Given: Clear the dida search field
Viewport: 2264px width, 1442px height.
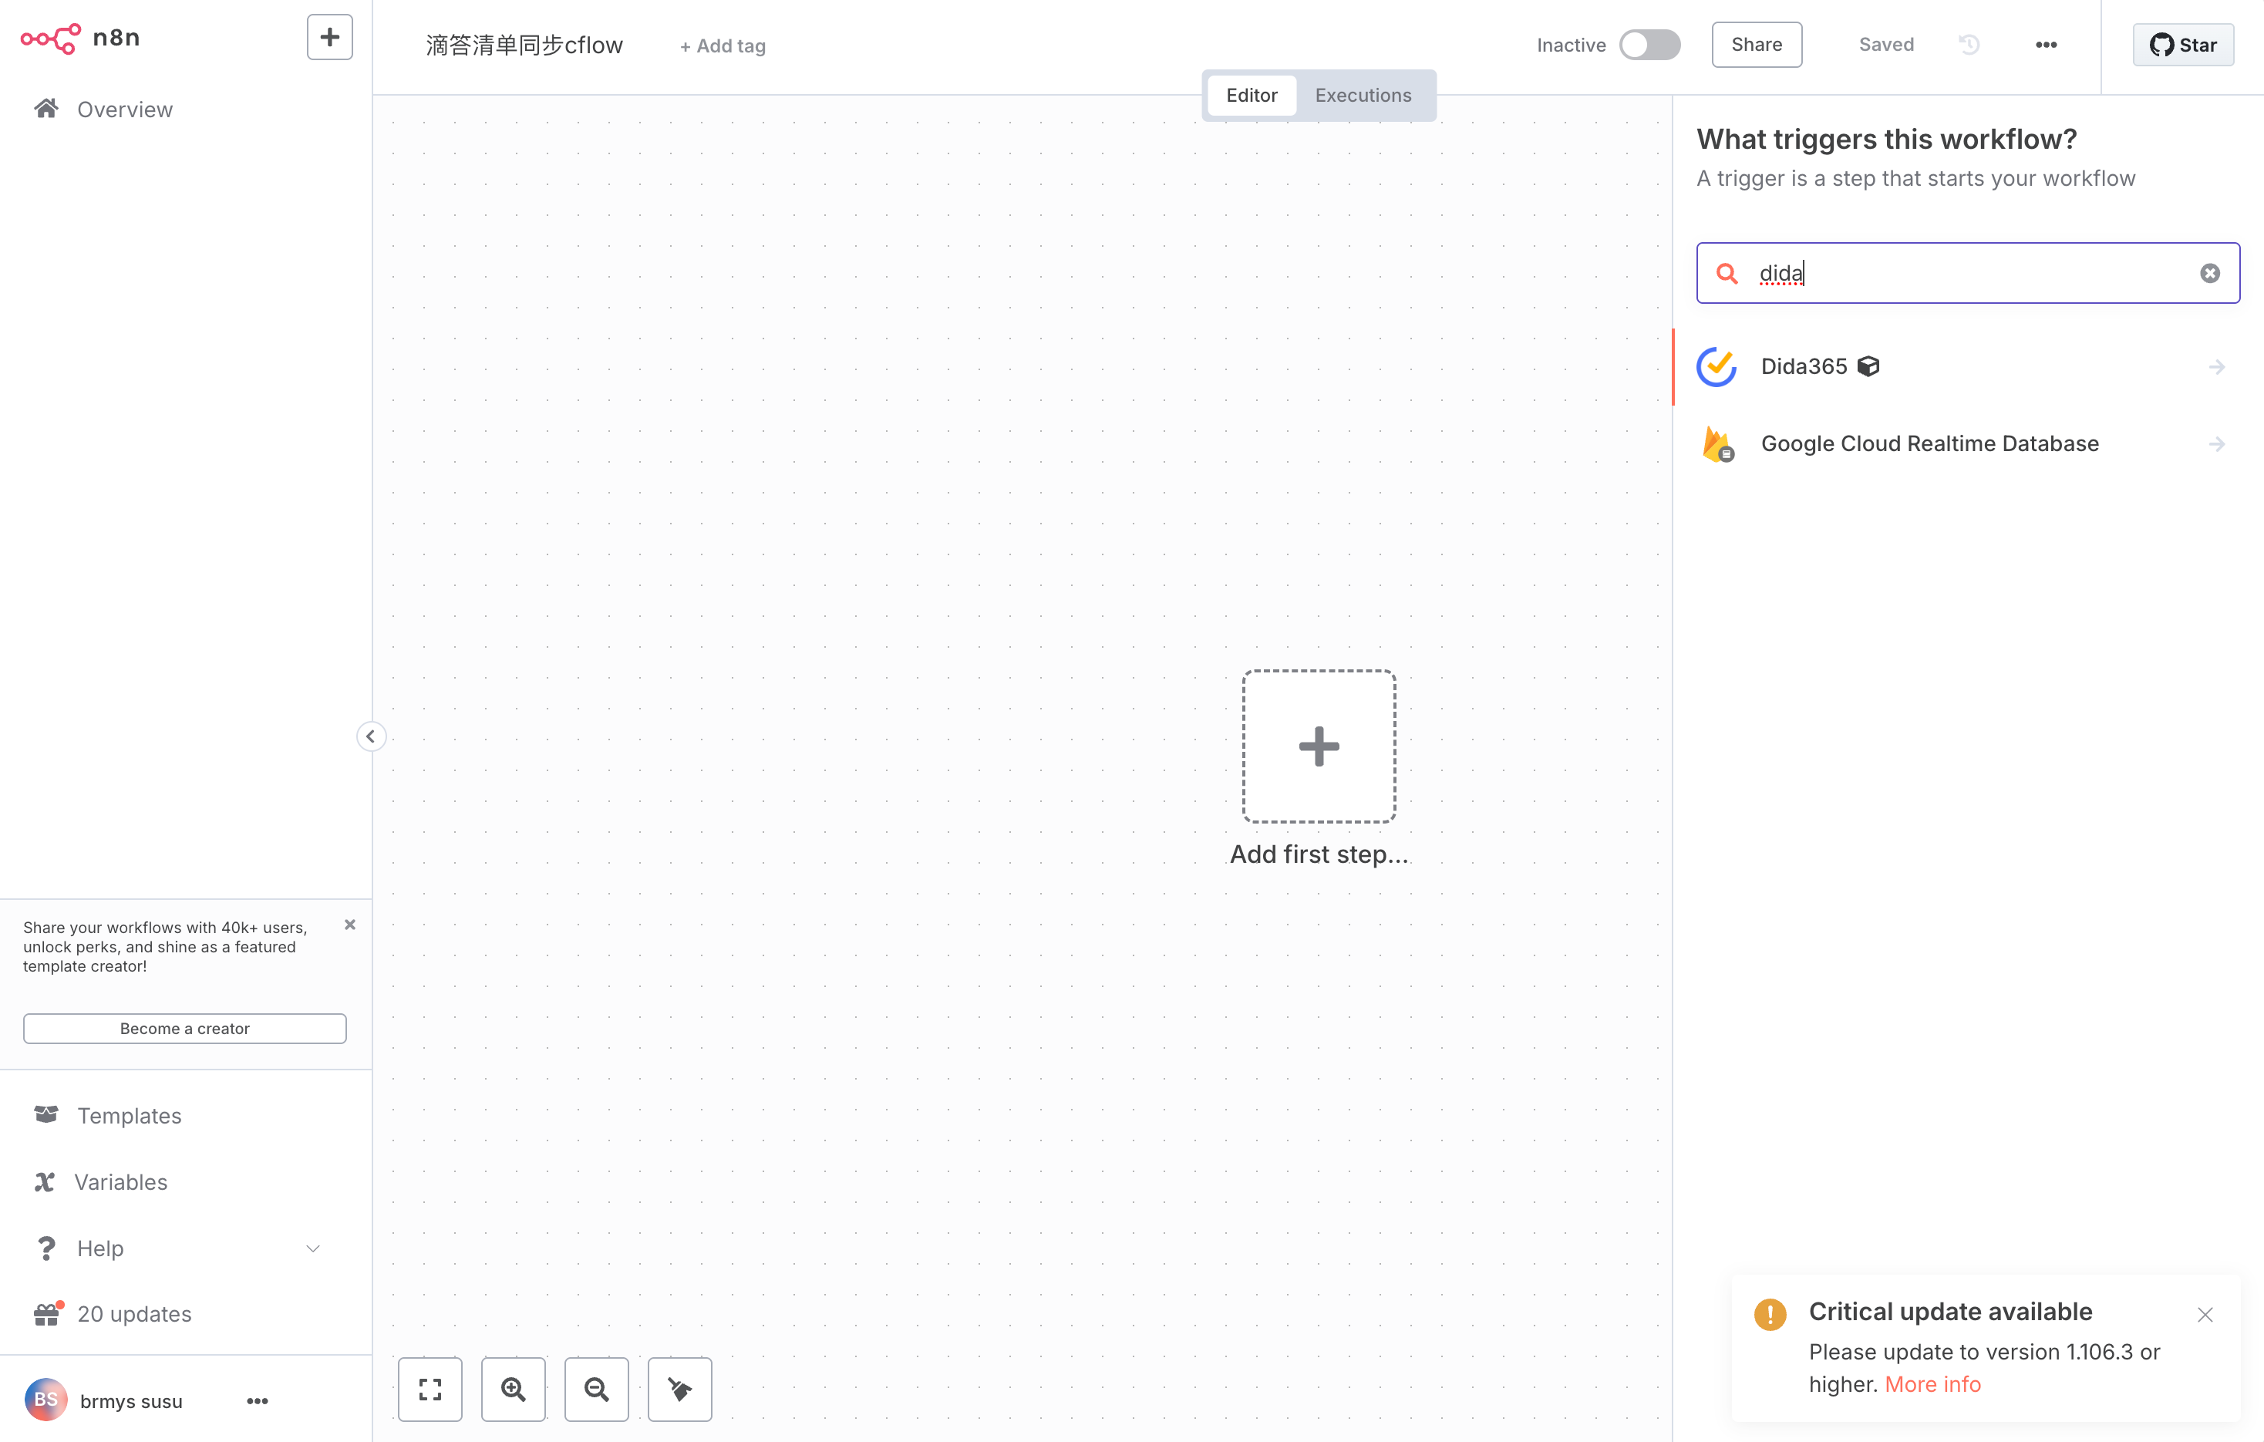Looking at the screenshot, I should [2209, 274].
